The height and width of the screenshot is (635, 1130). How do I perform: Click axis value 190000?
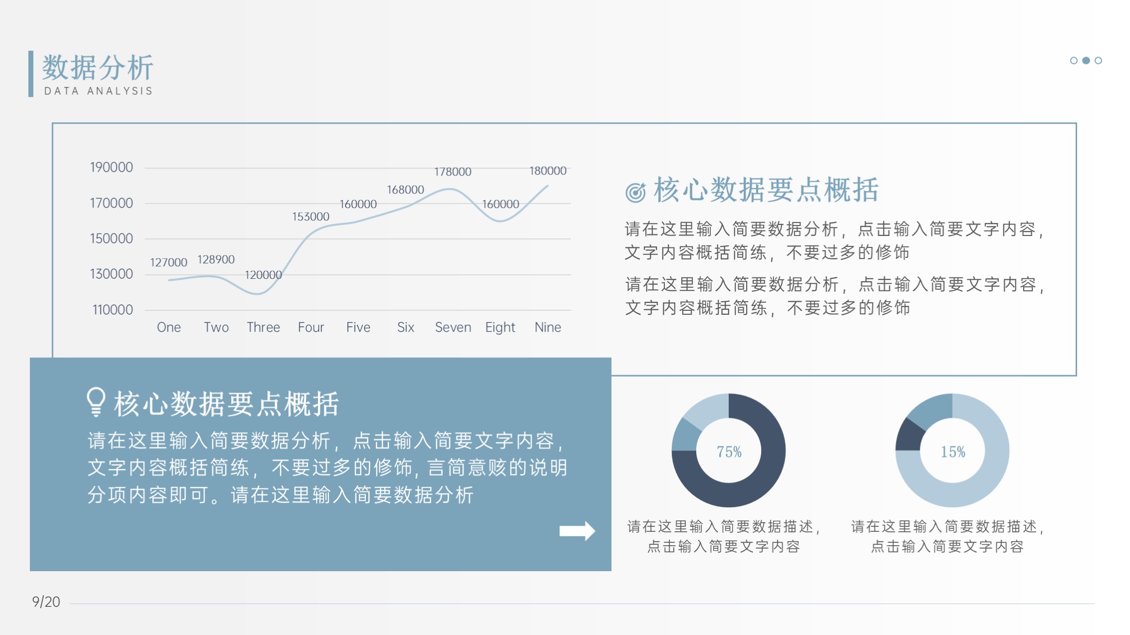[111, 167]
